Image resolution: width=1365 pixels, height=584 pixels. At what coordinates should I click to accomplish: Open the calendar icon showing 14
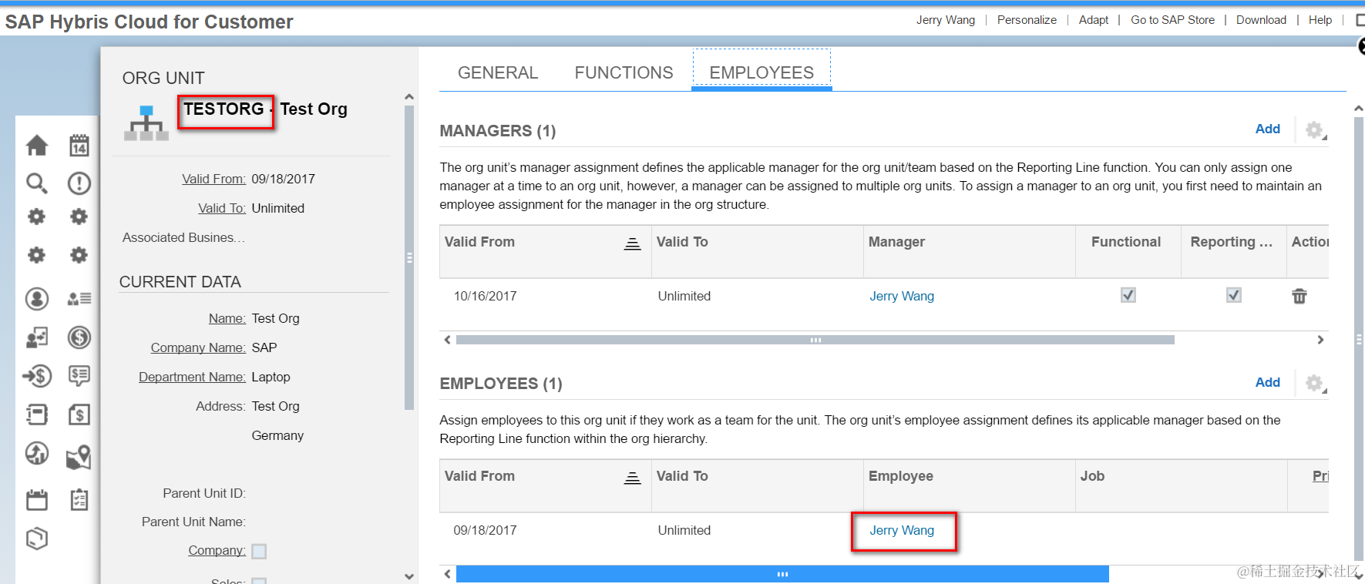79,145
